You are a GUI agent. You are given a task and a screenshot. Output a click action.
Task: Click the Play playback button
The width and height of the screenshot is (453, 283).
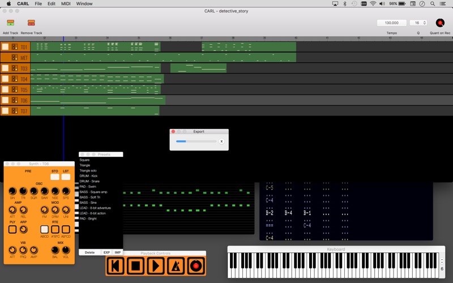156,265
